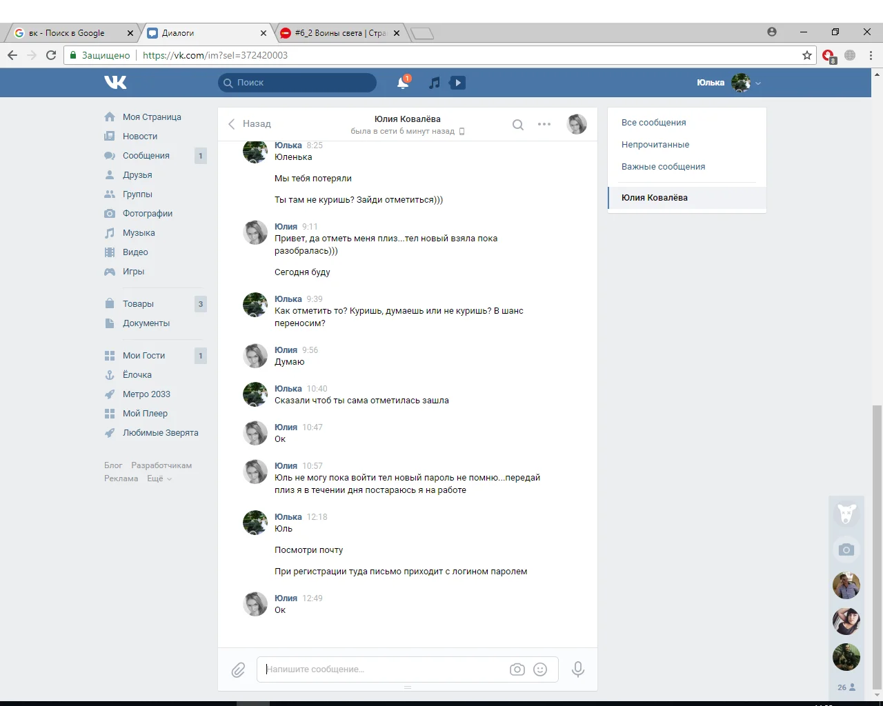Switch to the вк - Поиск в Google tab
The height and width of the screenshot is (706, 883).
(69, 32)
